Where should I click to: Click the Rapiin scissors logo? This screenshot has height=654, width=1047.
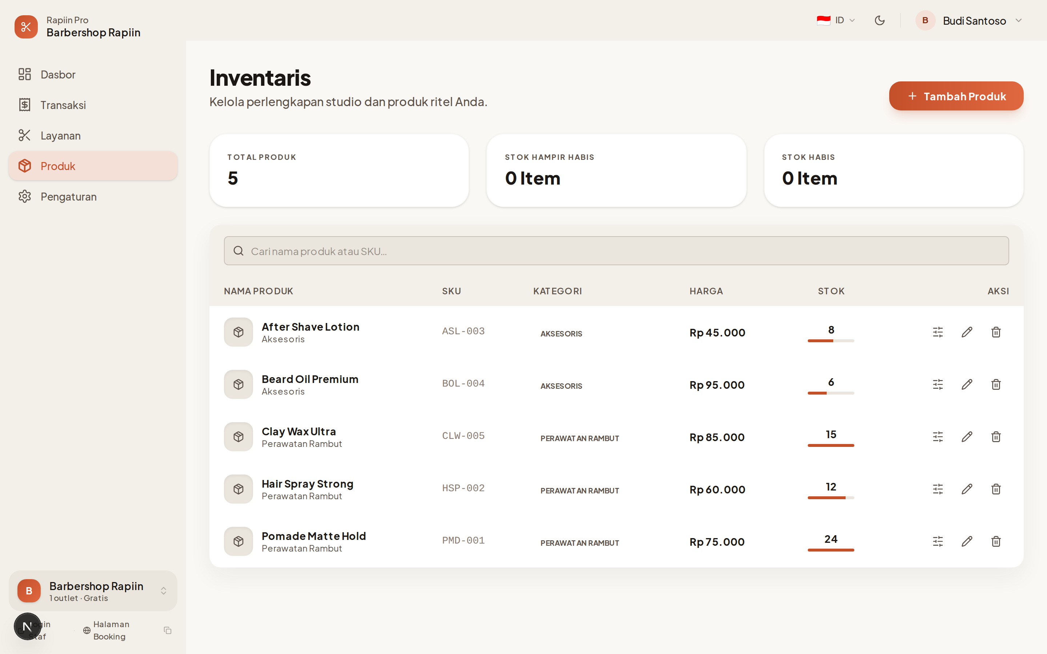point(26,27)
